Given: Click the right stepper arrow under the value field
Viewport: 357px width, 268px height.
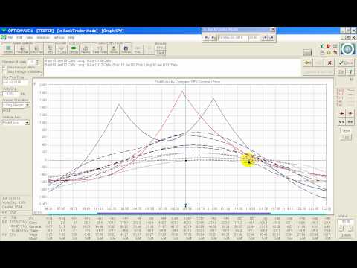Looking at the screenshot, I should click(350, 229).
